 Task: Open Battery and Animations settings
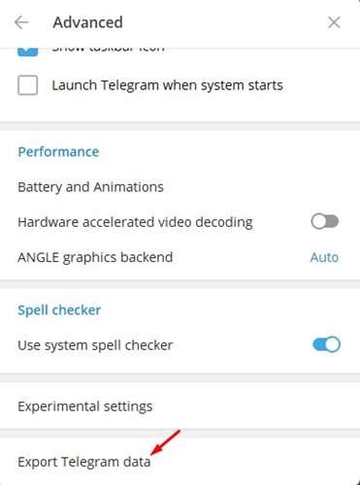(x=180, y=187)
